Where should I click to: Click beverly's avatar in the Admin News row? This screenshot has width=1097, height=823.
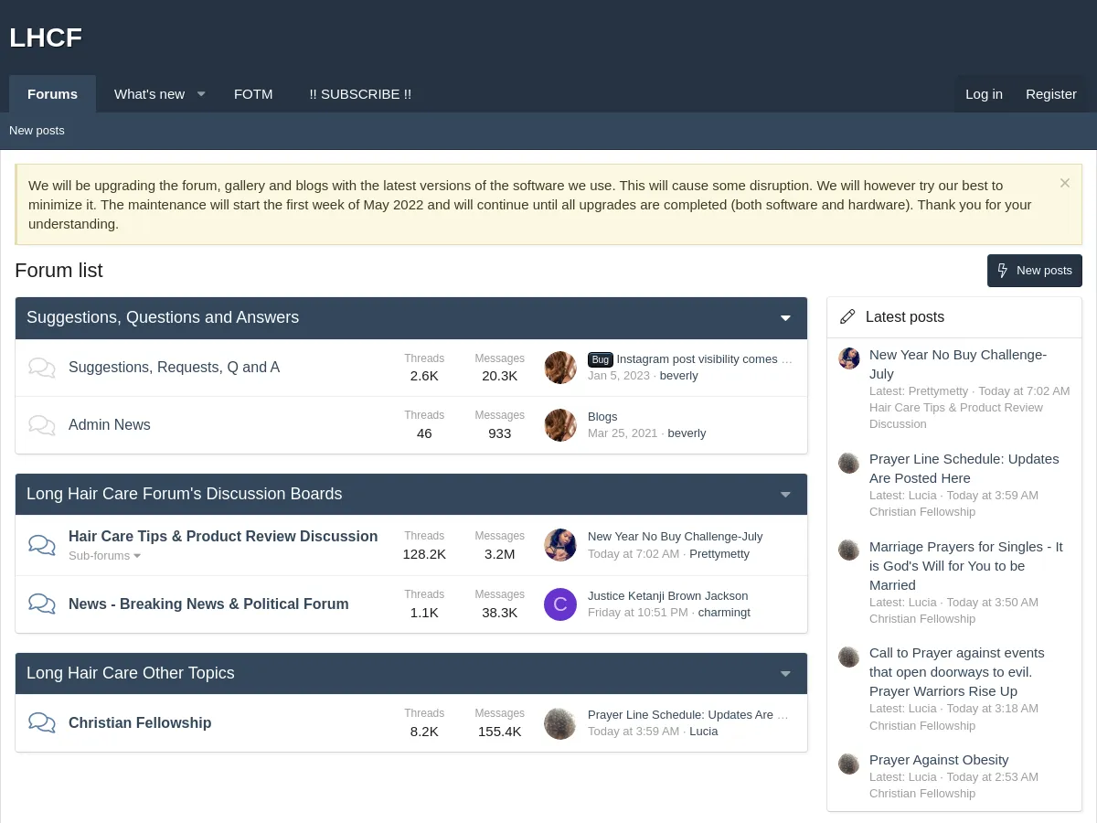pyautogui.click(x=560, y=424)
